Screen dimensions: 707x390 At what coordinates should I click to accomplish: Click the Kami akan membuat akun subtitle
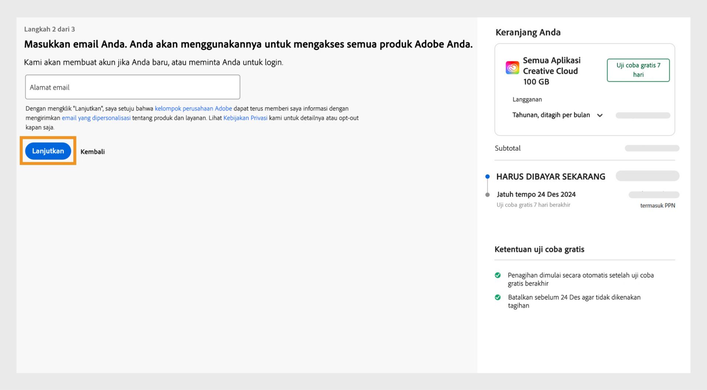click(154, 62)
